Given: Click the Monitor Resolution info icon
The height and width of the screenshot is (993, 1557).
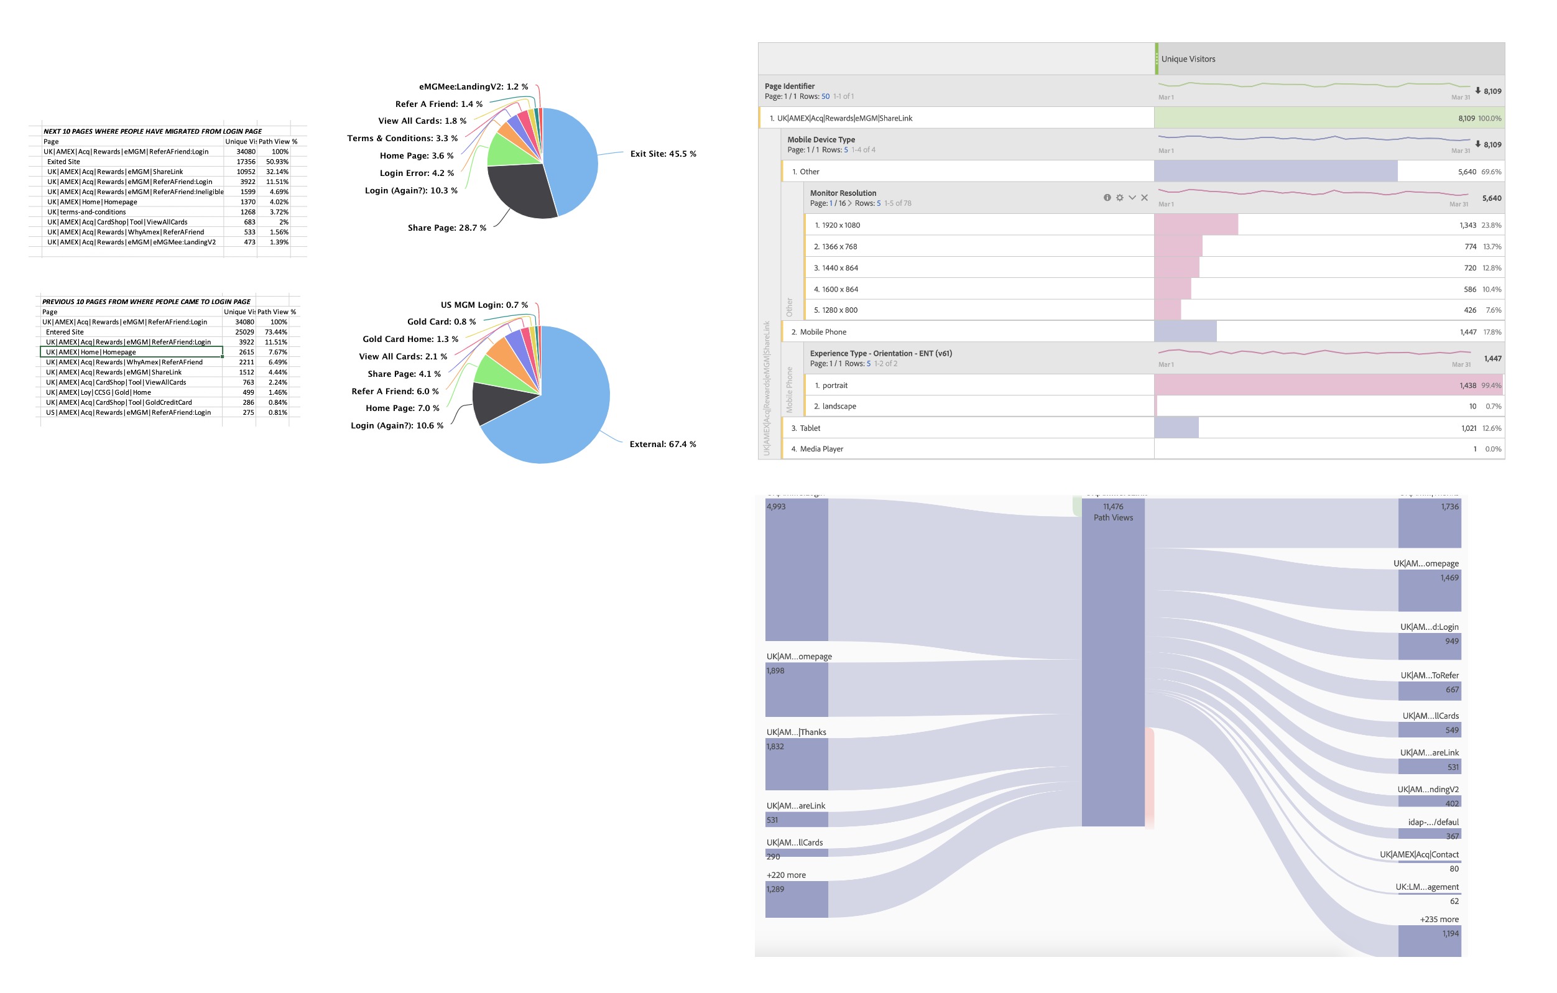Looking at the screenshot, I should pyautogui.click(x=1107, y=198).
